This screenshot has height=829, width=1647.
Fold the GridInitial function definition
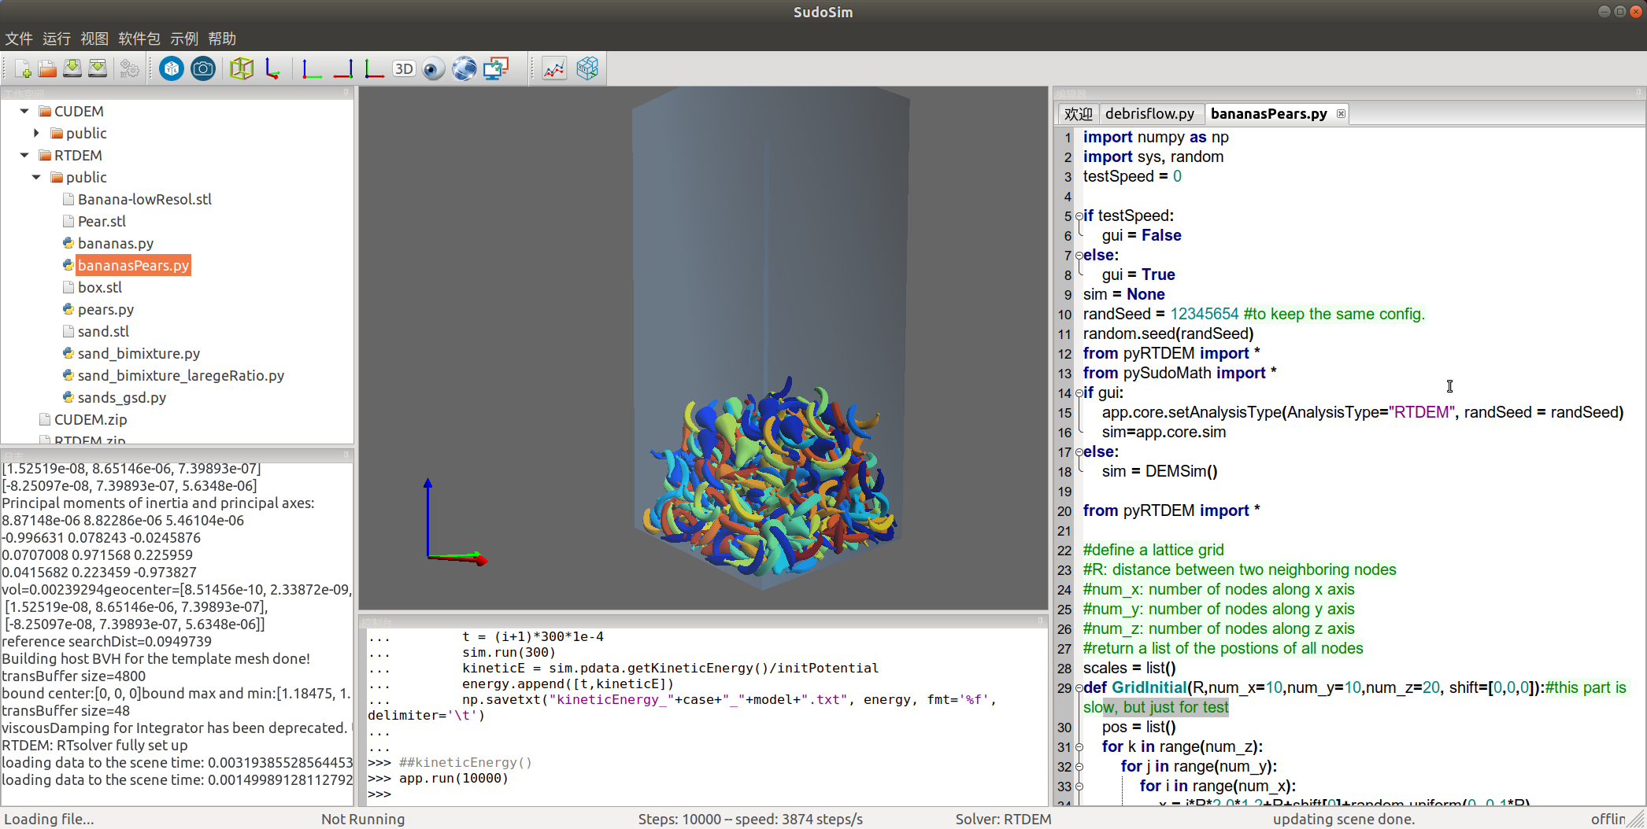click(1079, 688)
